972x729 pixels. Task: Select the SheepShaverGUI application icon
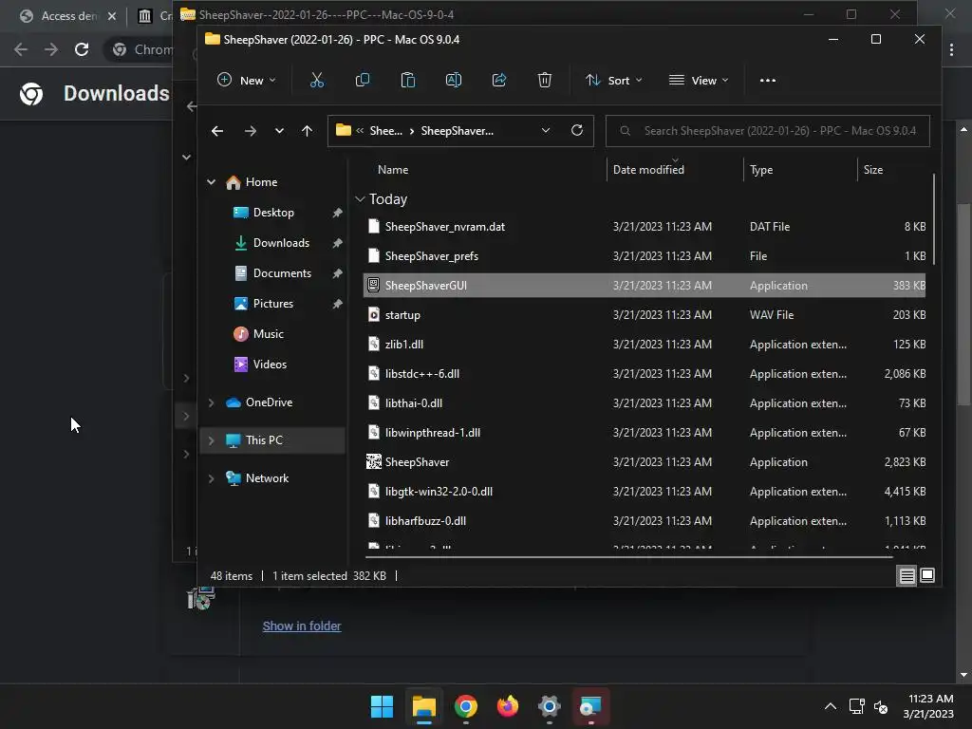[373, 285]
